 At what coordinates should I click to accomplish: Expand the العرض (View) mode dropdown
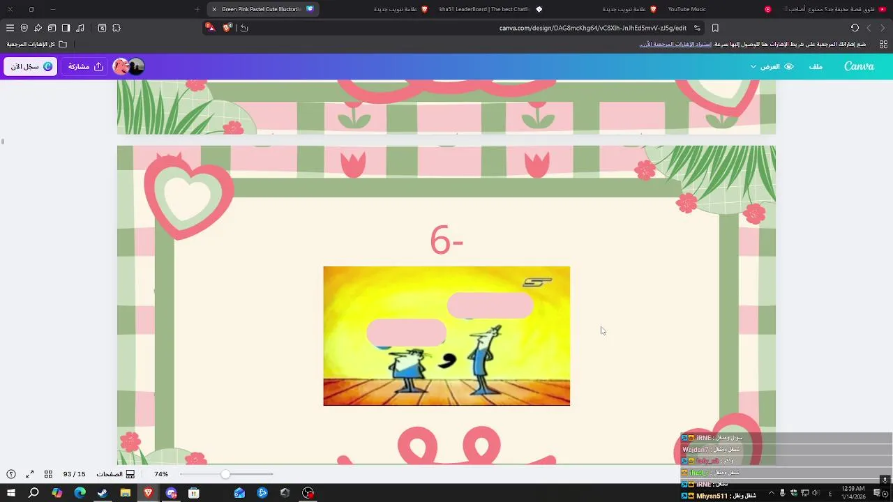point(772,66)
